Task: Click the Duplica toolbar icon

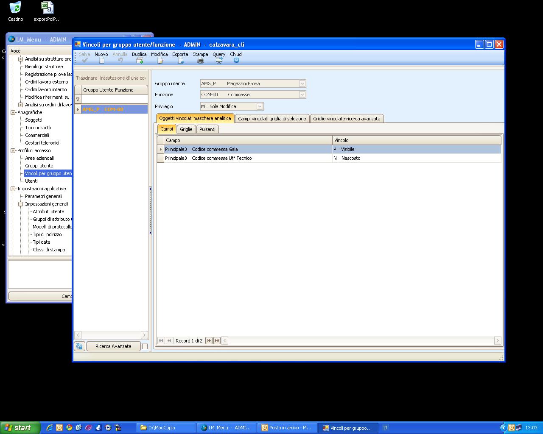Action: click(139, 61)
